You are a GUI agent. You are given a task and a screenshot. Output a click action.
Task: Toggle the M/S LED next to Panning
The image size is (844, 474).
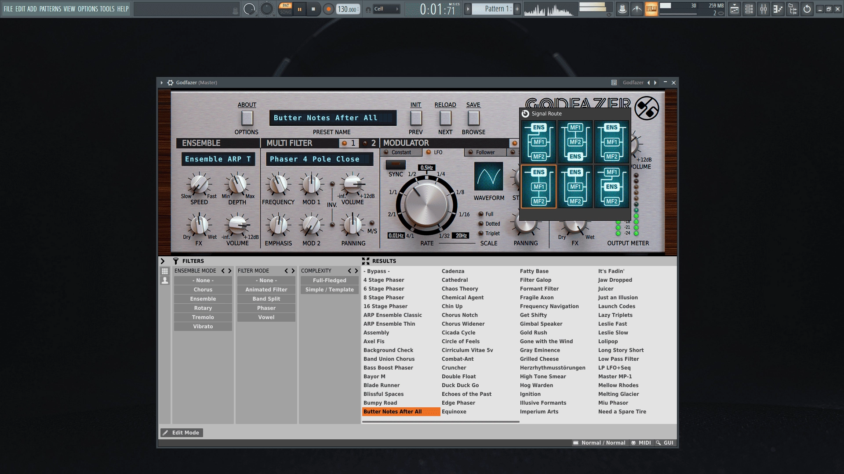[x=372, y=223]
